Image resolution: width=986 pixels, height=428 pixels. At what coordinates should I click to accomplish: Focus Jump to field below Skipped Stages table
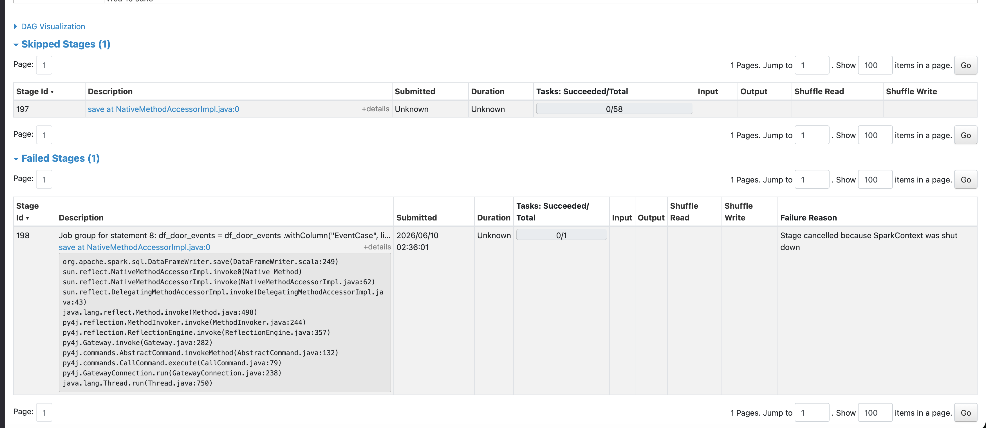[x=812, y=135]
